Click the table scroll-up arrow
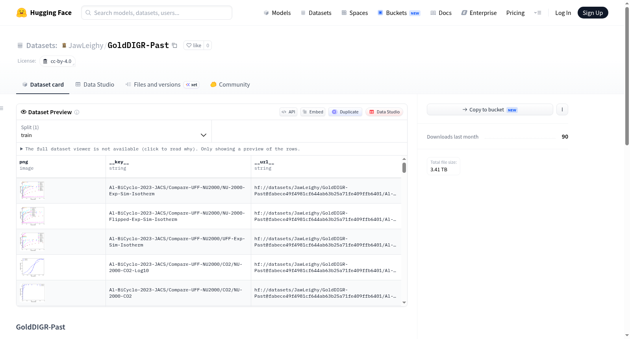Image resolution: width=630 pixels, height=339 pixels. click(404, 159)
